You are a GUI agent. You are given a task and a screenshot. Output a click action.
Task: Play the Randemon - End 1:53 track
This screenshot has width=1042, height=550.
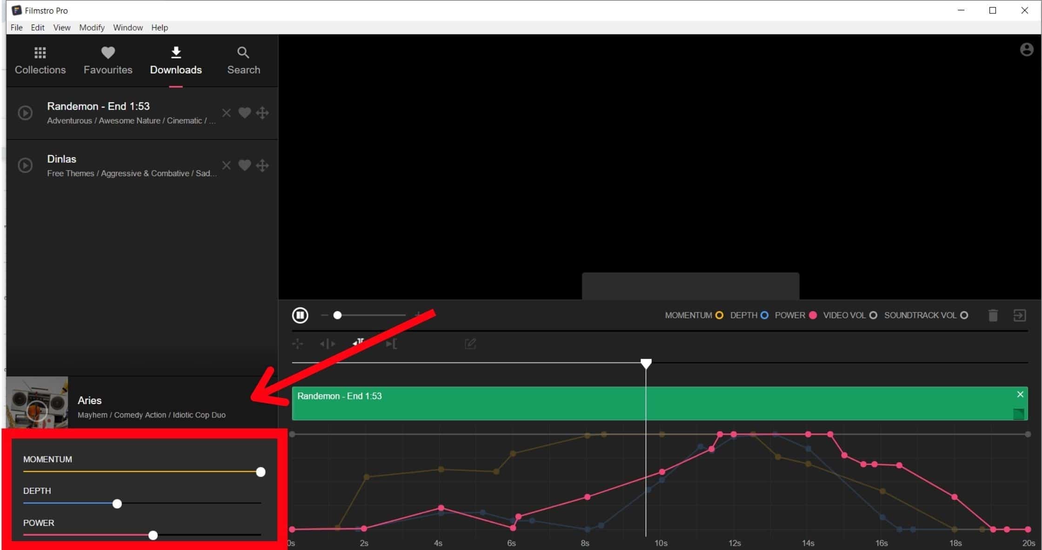pyautogui.click(x=25, y=113)
